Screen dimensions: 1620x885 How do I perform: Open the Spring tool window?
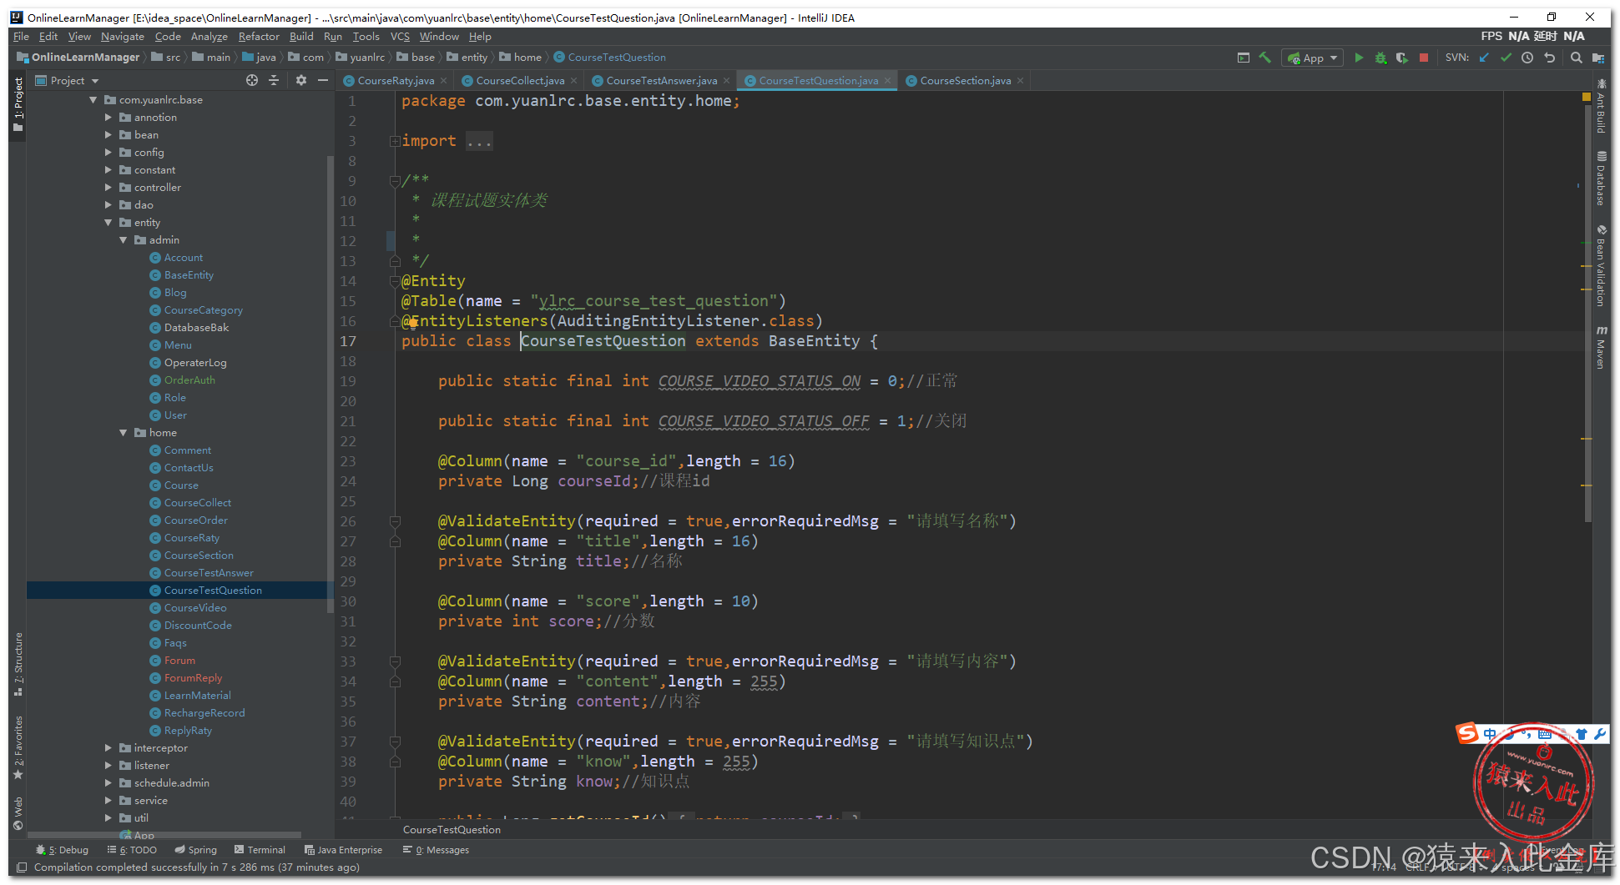point(195,850)
